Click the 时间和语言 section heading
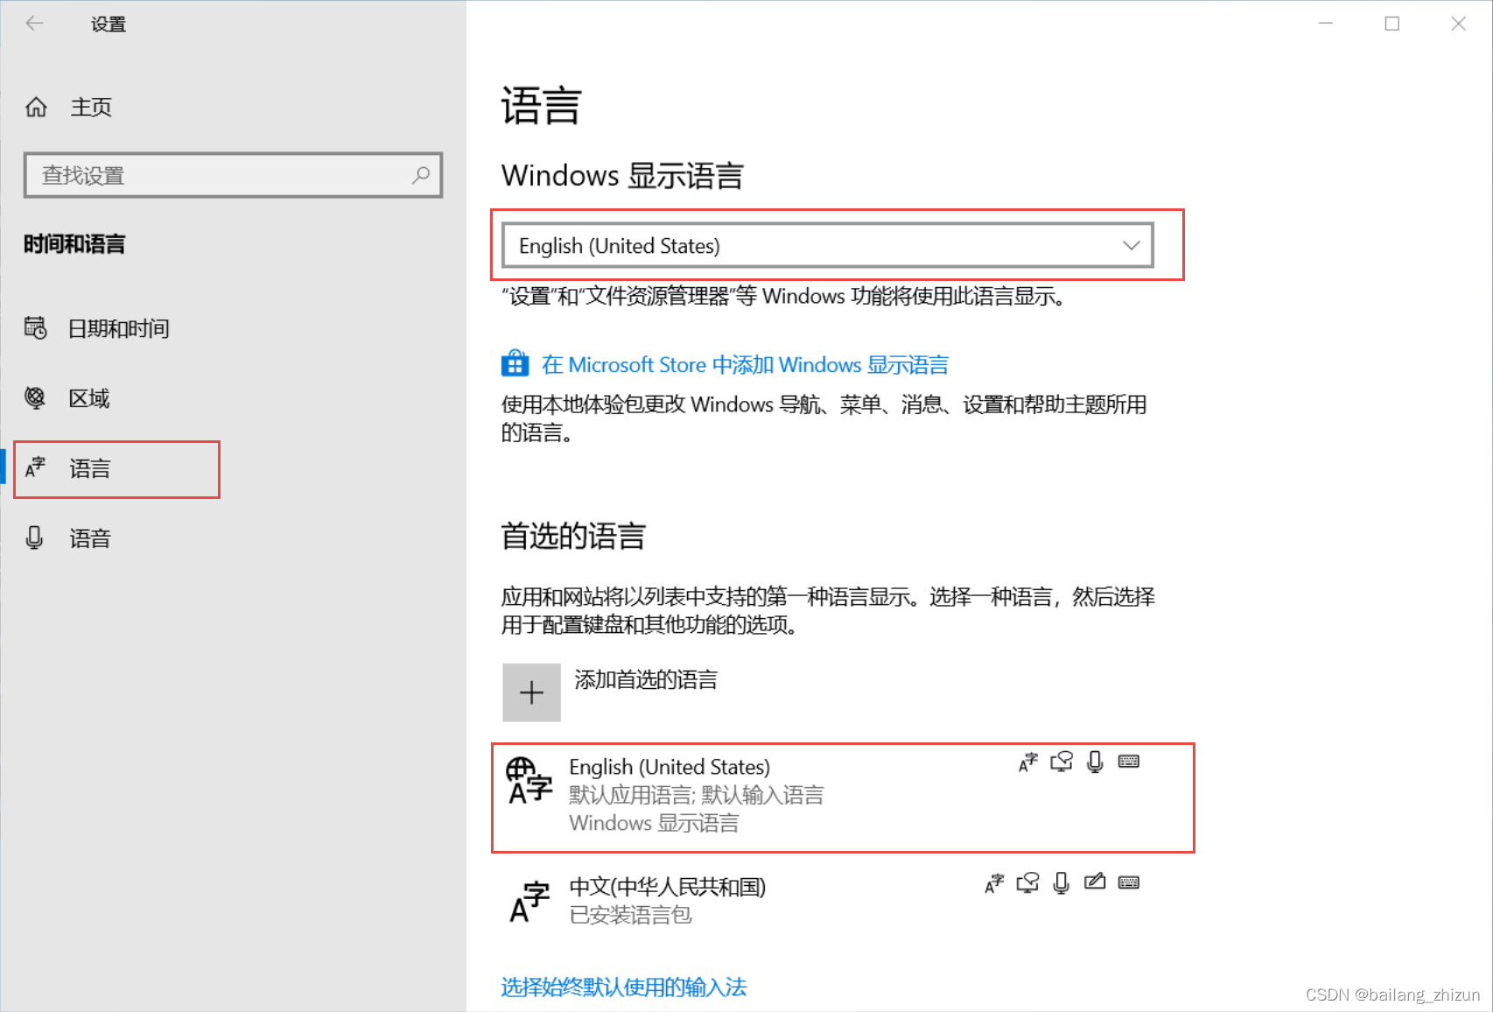Screen dimensions: 1493x1012 click(74, 244)
